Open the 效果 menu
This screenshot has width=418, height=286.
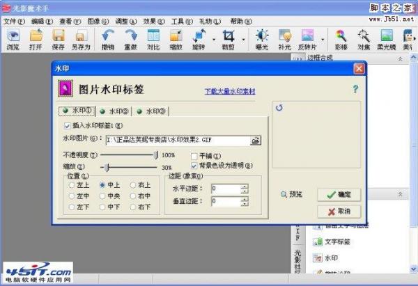[154, 22]
